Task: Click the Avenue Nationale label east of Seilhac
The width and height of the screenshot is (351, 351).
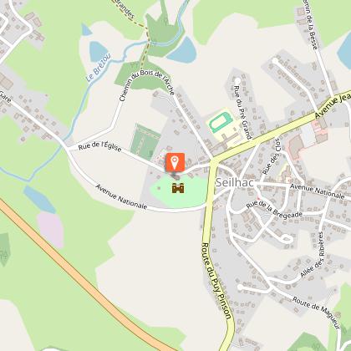Action: point(317,191)
